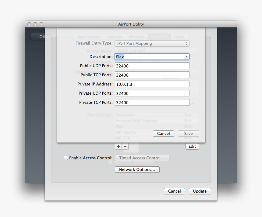
Task: Open Network Options dialog
Action: (x=137, y=169)
